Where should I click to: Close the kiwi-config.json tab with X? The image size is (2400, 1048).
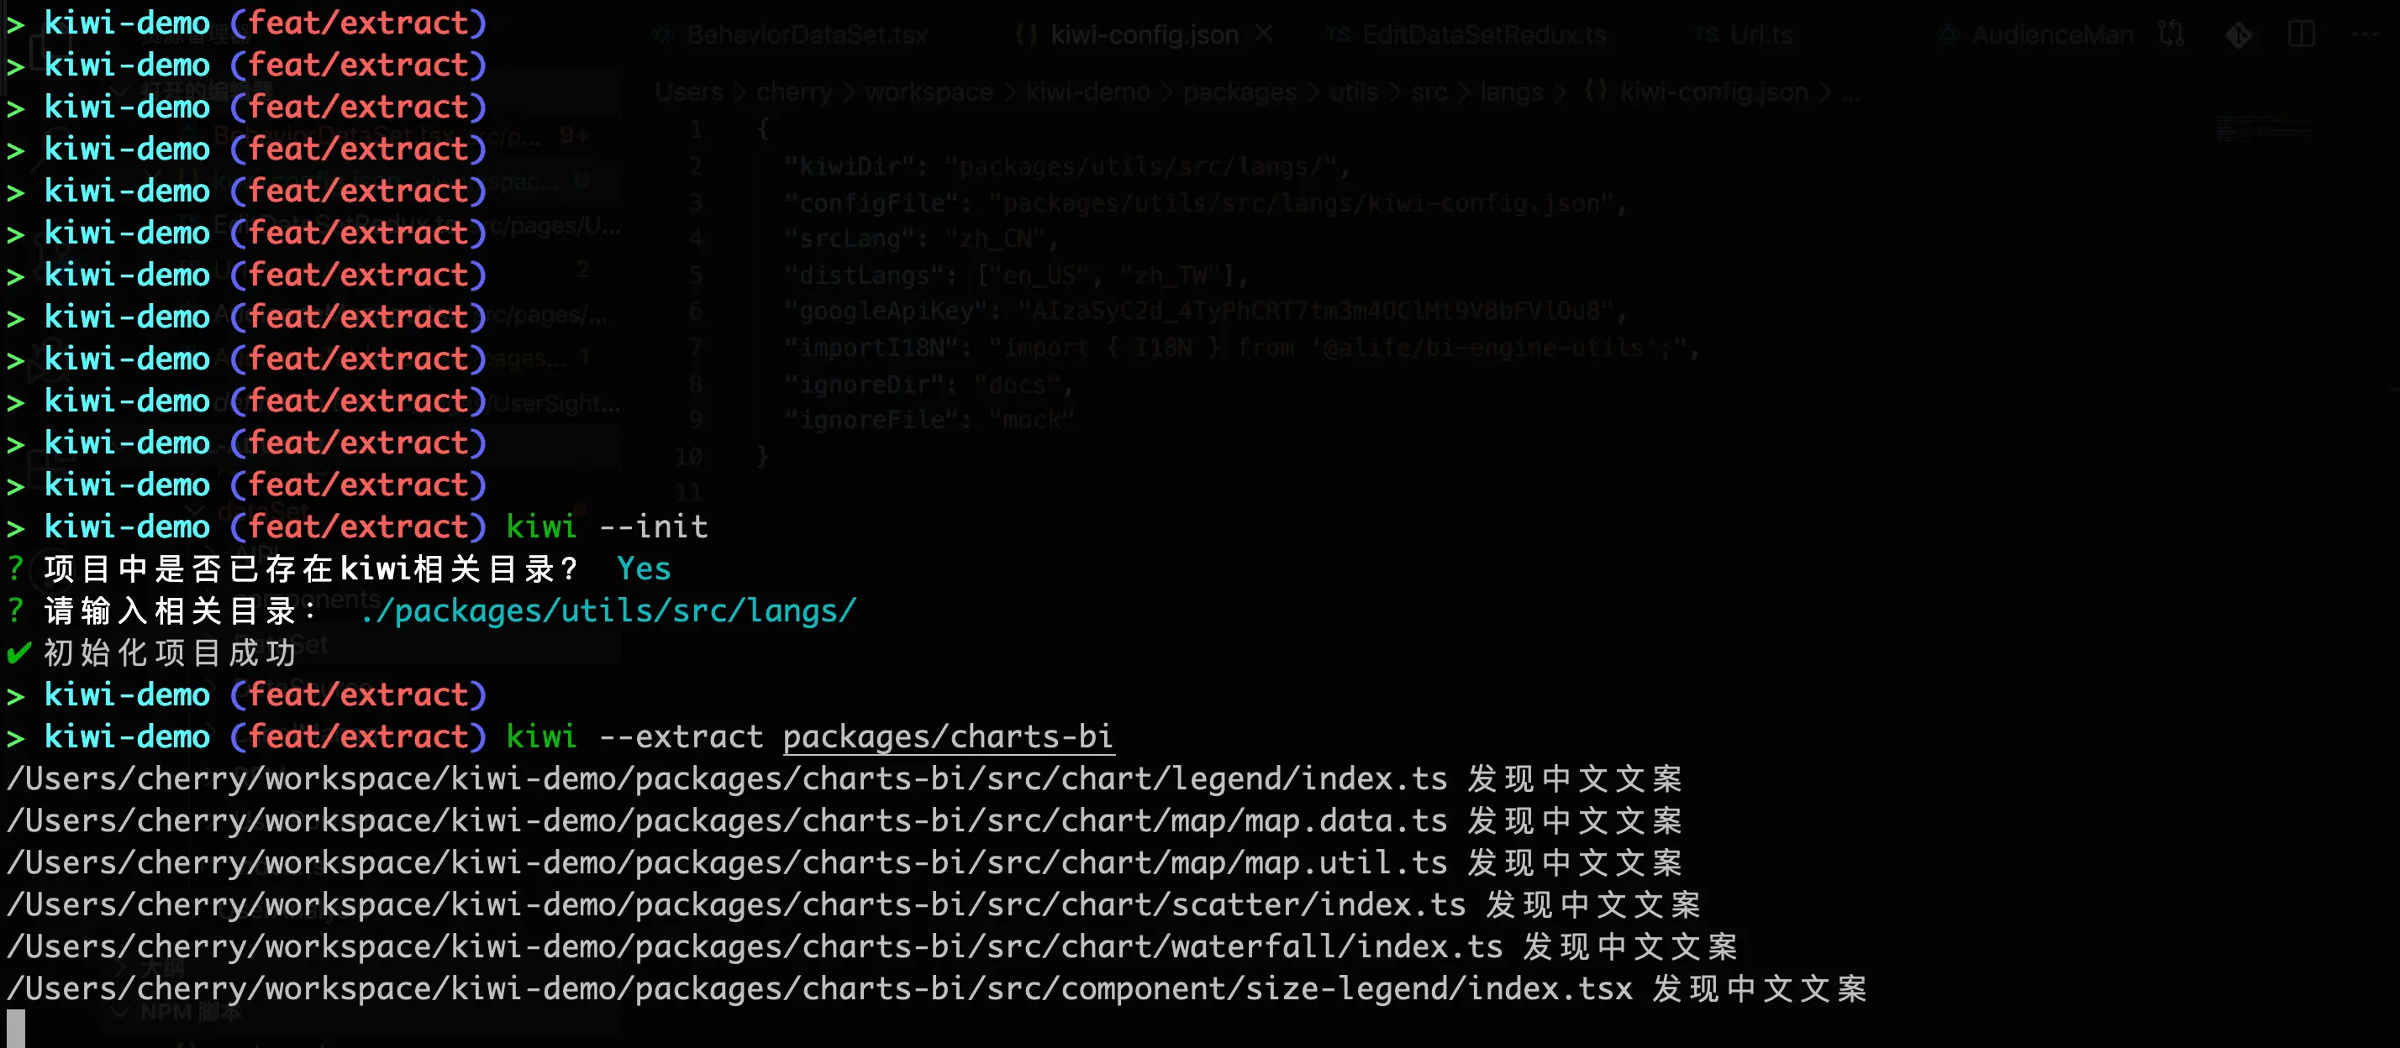coord(1263,34)
